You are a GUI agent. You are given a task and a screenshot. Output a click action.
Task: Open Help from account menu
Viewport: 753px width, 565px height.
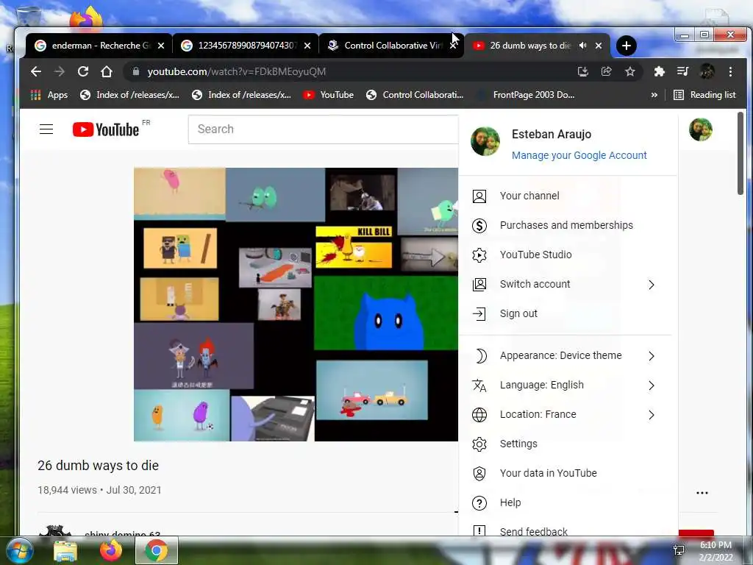click(568, 502)
